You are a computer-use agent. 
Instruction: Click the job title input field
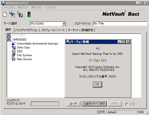(120, 24)
